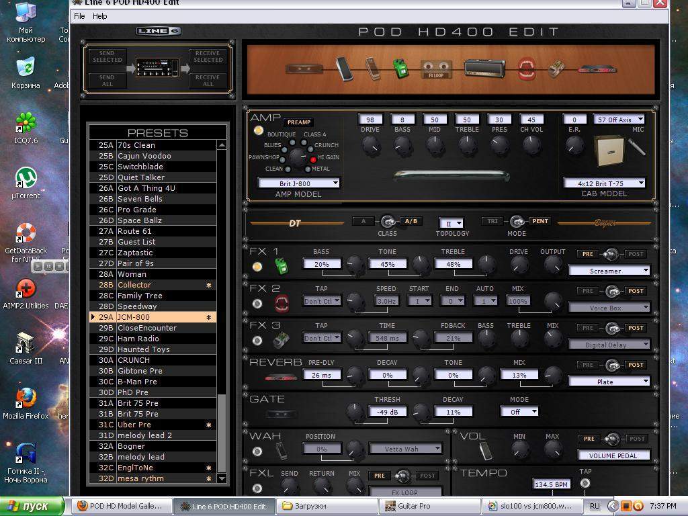Screen dimensions: 688x516
Task: Open the Help menu
Action: [x=99, y=16]
